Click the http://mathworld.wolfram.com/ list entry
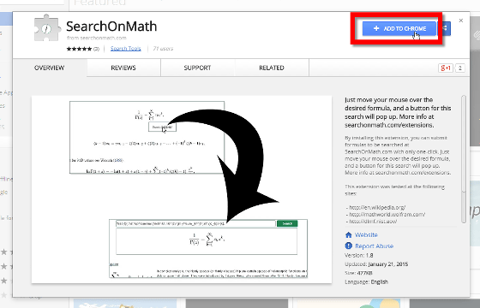The image size is (480, 308). pos(387,215)
